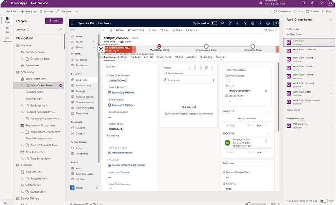This screenshot has height=205, width=336.
Task: Toggle the 'Try the new look' switch
Action: coord(214,23)
